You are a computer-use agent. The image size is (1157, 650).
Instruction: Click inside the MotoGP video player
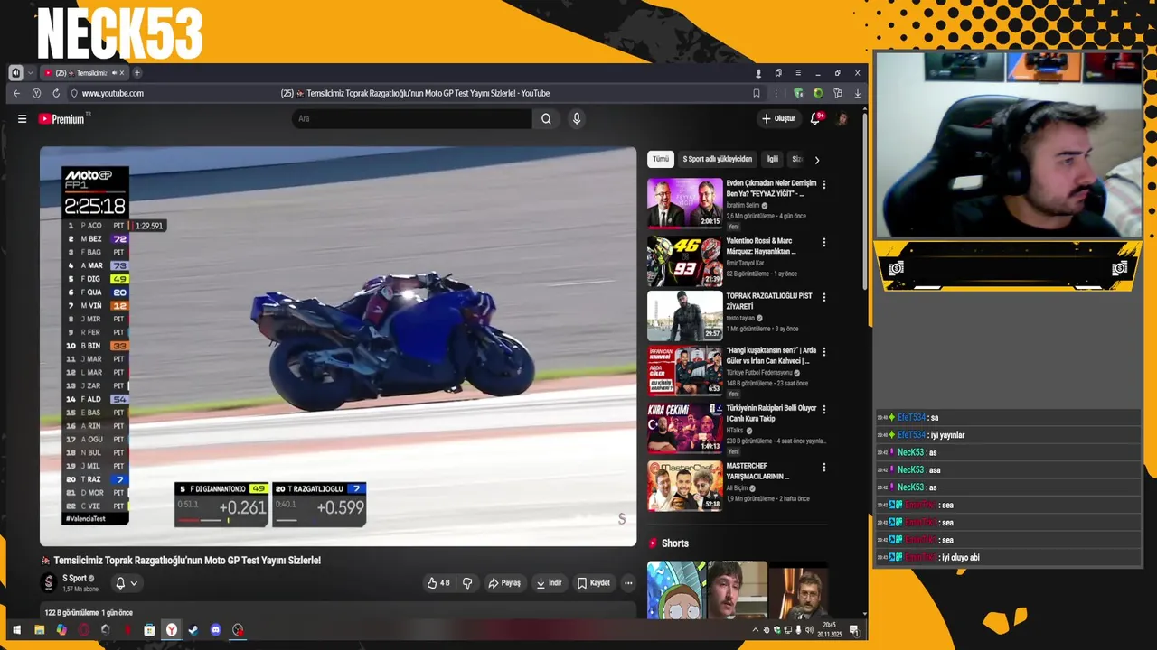click(x=337, y=346)
